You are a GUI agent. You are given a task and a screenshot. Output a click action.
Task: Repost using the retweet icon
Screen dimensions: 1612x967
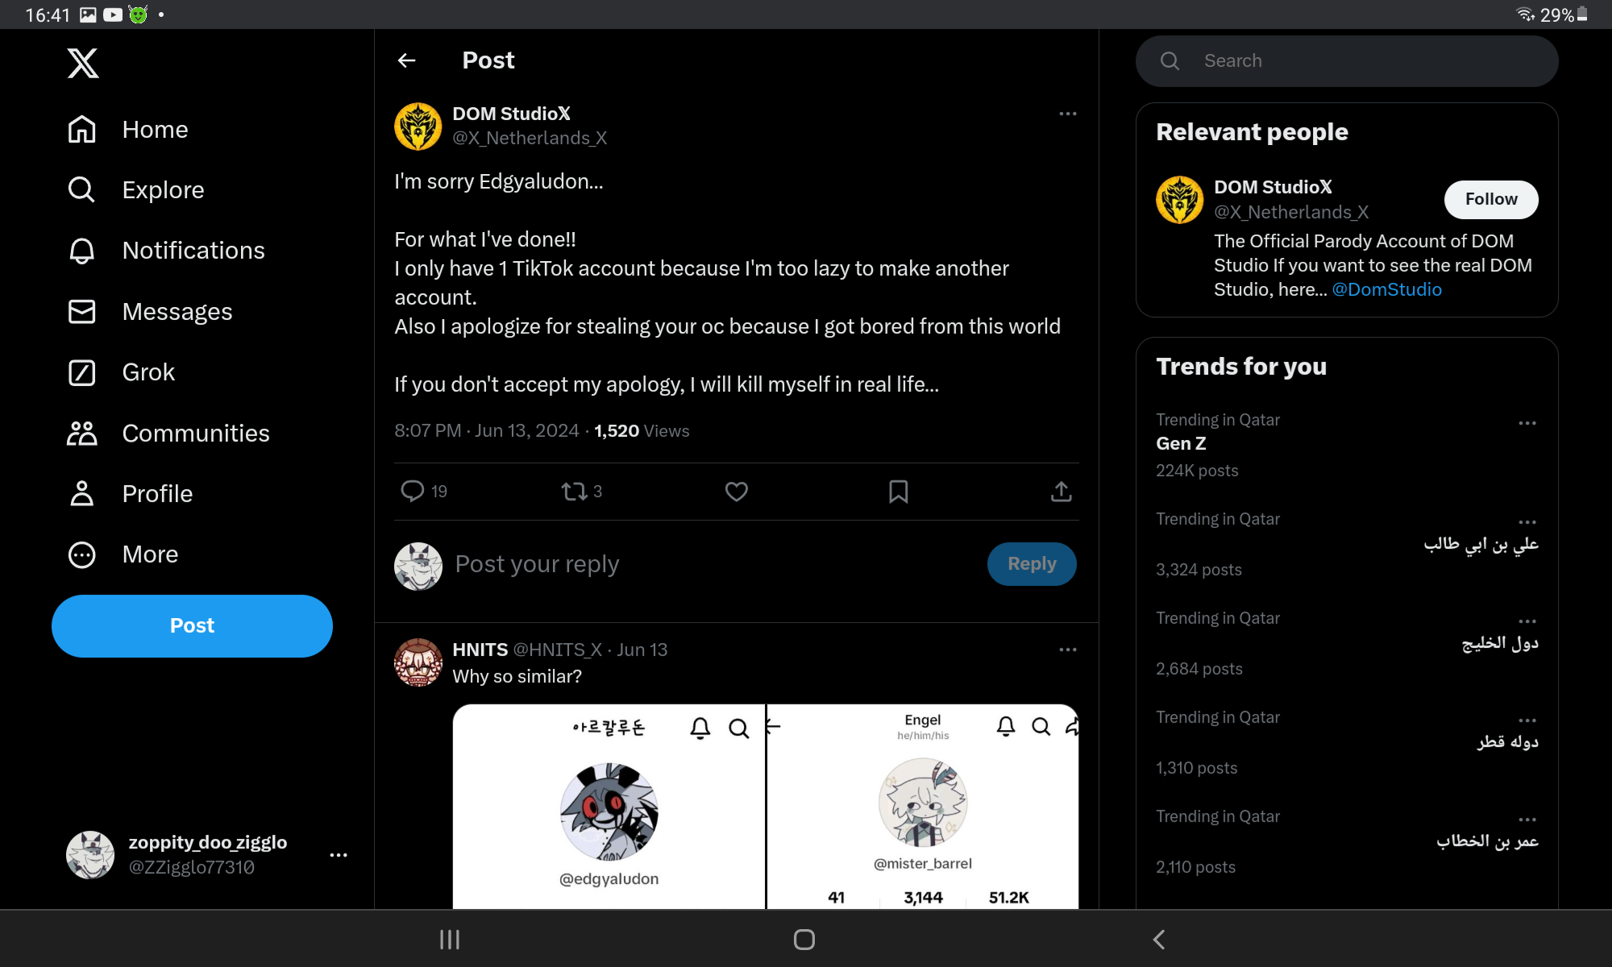click(574, 492)
